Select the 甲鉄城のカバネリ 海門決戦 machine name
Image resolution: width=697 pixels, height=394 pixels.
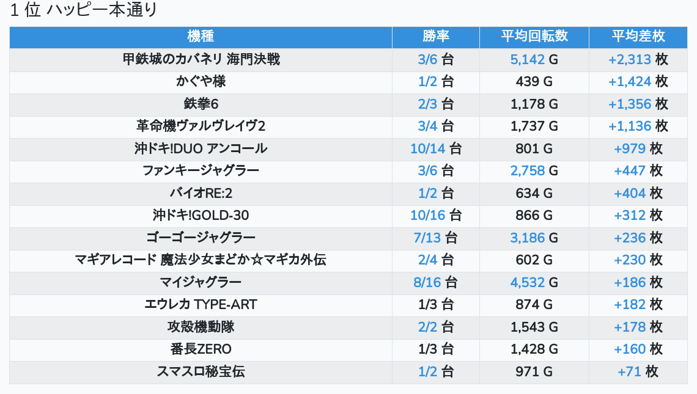point(201,59)
